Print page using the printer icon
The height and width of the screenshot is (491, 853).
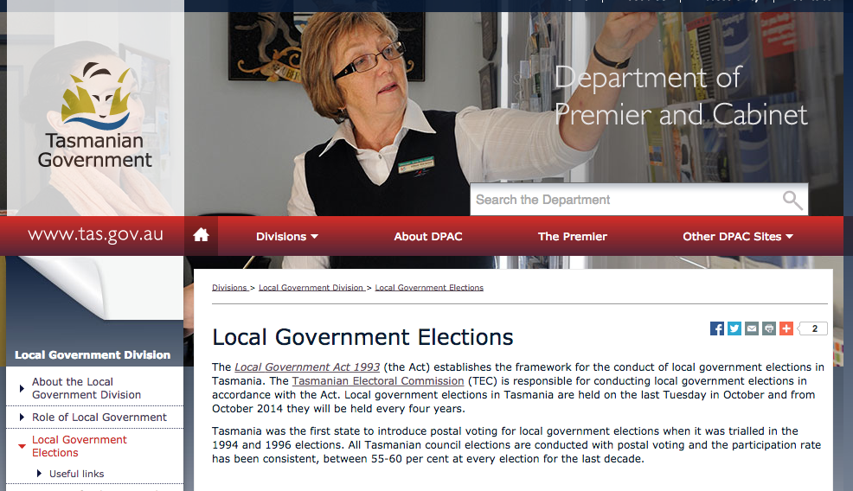(769, 328)
